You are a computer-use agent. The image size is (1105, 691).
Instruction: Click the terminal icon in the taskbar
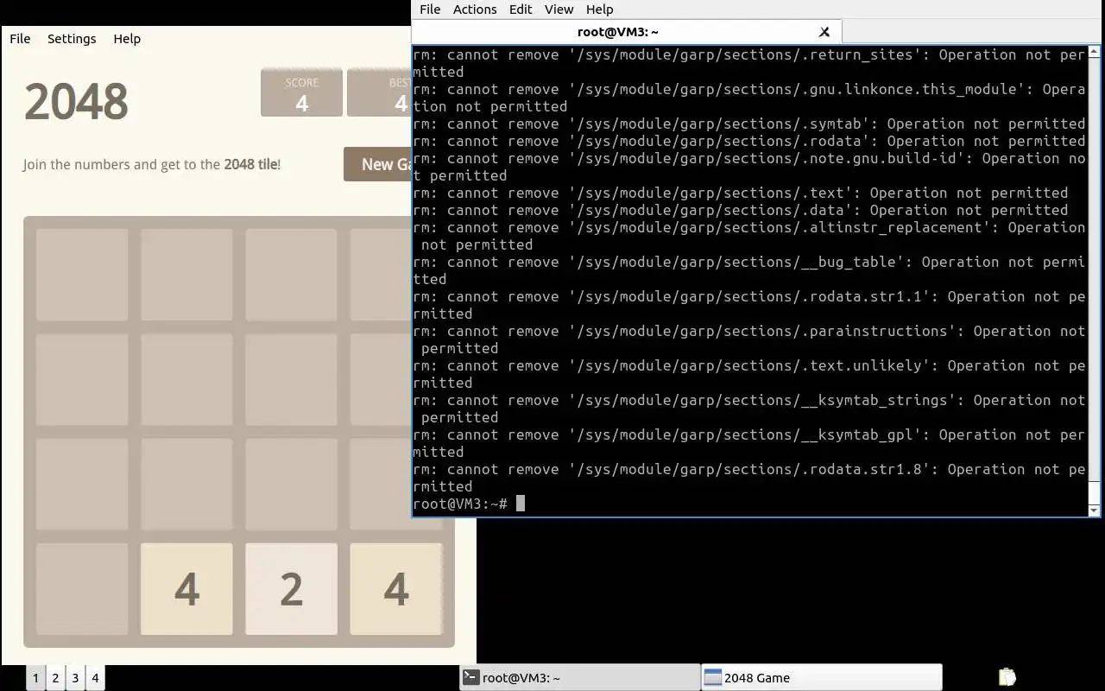pyautogui.click(x=470, y=678)
